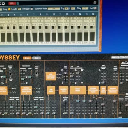The width and height of the screenshot is (128, 128).
Task: Open the C-Key value selector
Action: point(85,8)
